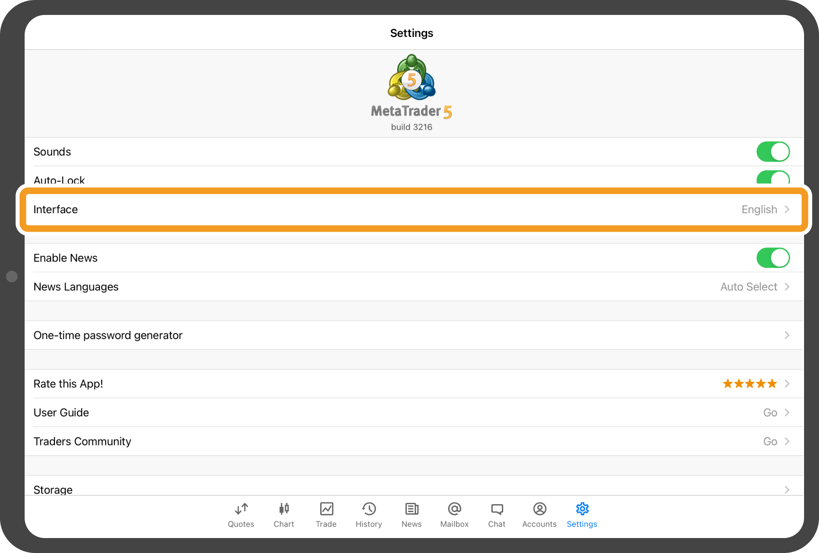Select the Settings gear tab
The image size is (819, 553).
582,509
